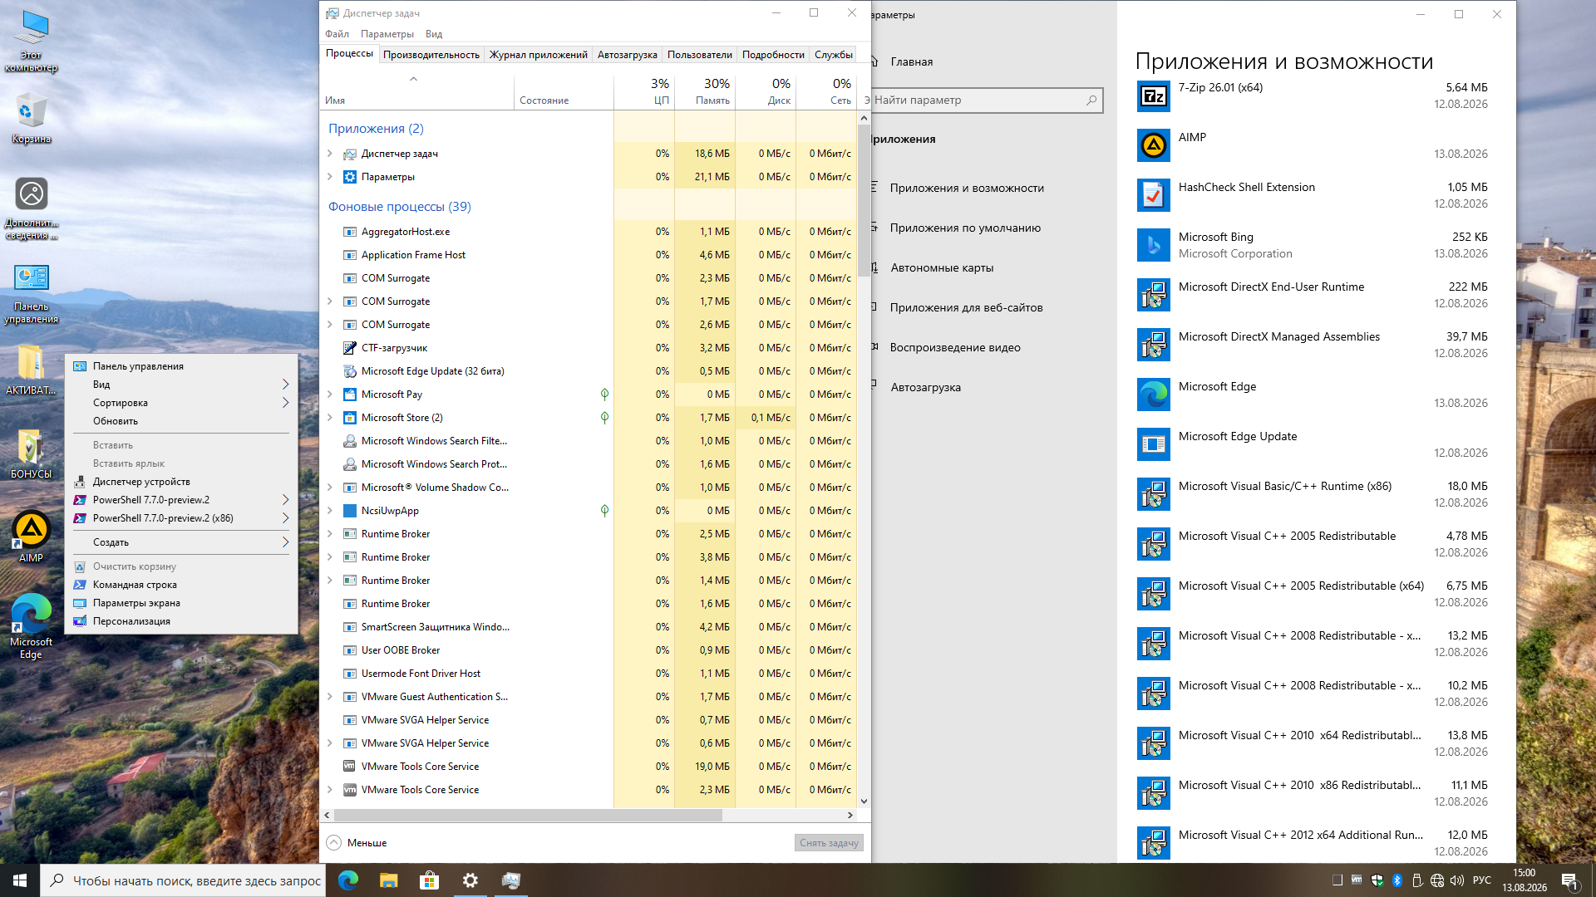1596x897 pixels.
Task: Click the Microsoft Bing app icon
Action: click(1153, 245)
